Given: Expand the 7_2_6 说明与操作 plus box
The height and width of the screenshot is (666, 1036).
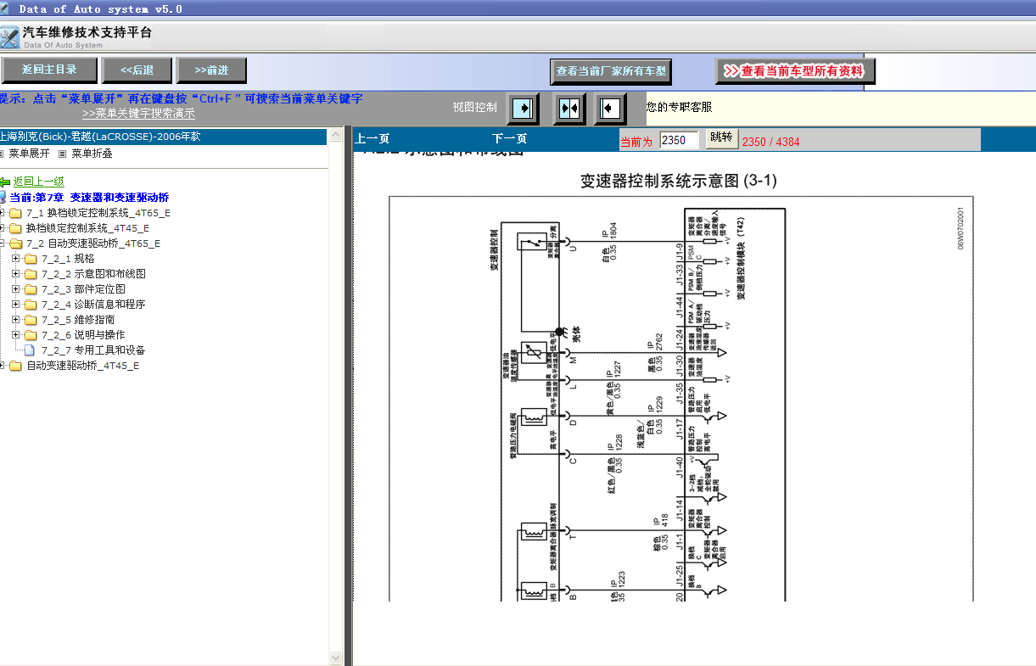Looking at the screenshot, I should 16,335.
